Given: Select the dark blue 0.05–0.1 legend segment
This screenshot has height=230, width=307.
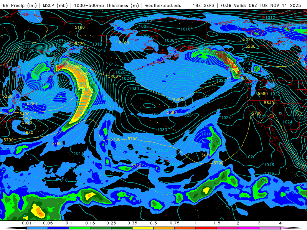Looking at the screenshot, I should [x=58, y=228].
